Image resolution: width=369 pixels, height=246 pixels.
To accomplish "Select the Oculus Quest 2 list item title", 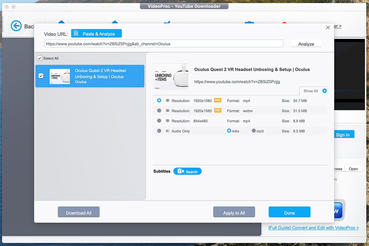I will (100, 76).
